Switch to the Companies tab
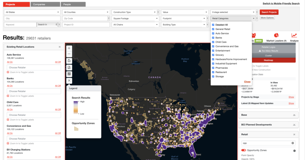This screenshot has height=160, width=305. point(45,4)
